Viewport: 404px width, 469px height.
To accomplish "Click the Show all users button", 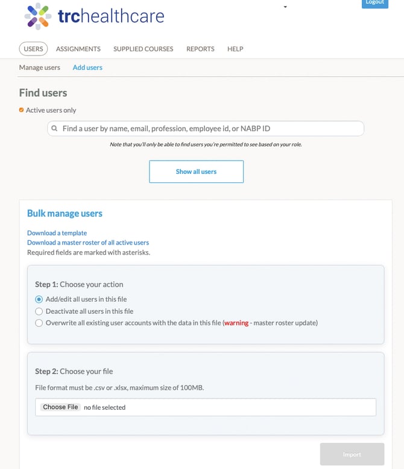I will click(x=197, y=171).
